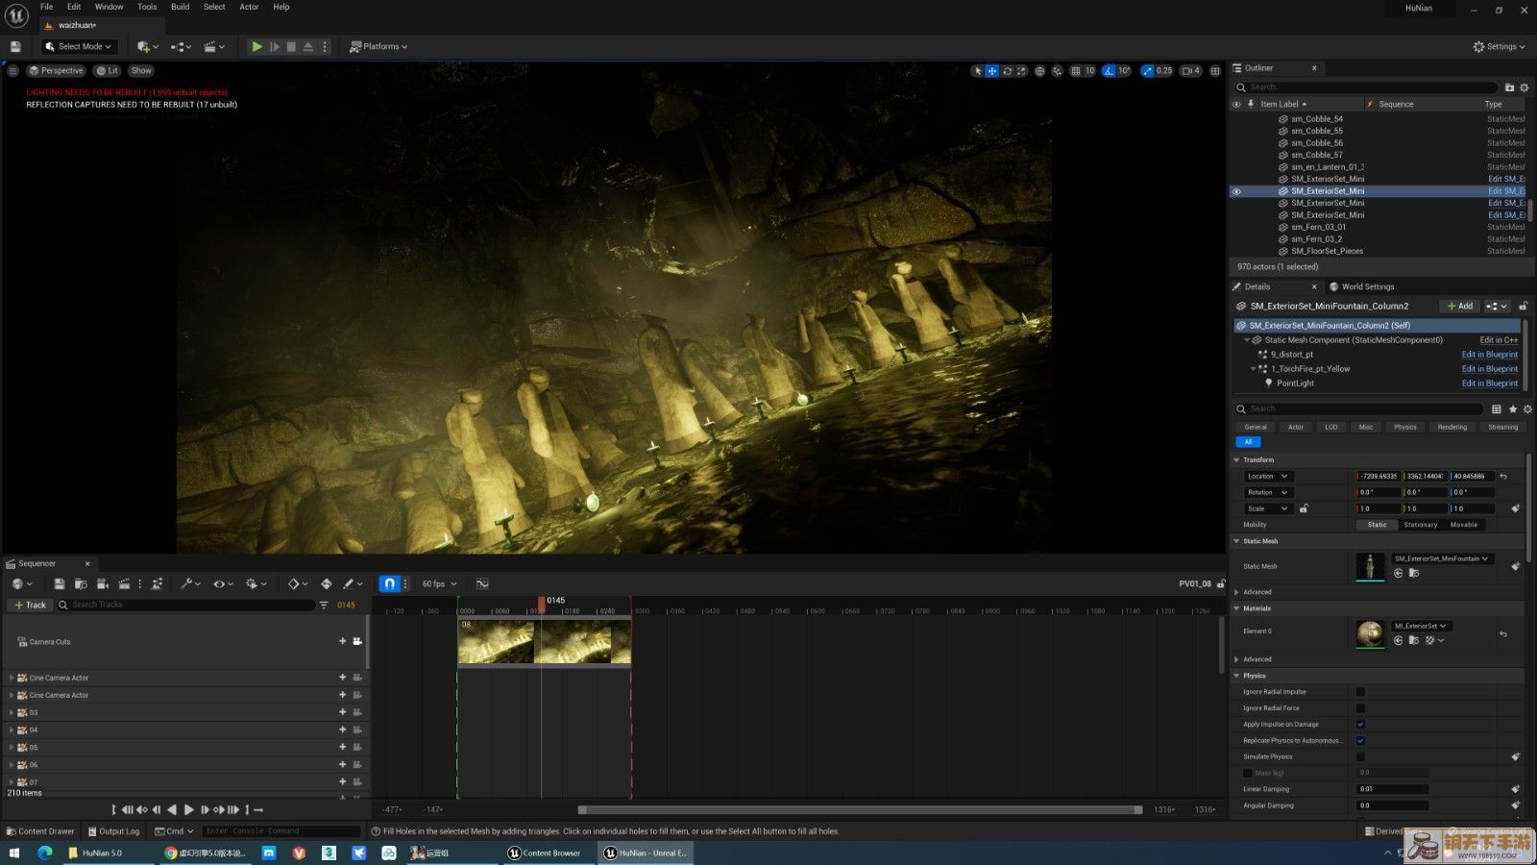Change the 60 fps frame rate dropdown

click(439, 583)
